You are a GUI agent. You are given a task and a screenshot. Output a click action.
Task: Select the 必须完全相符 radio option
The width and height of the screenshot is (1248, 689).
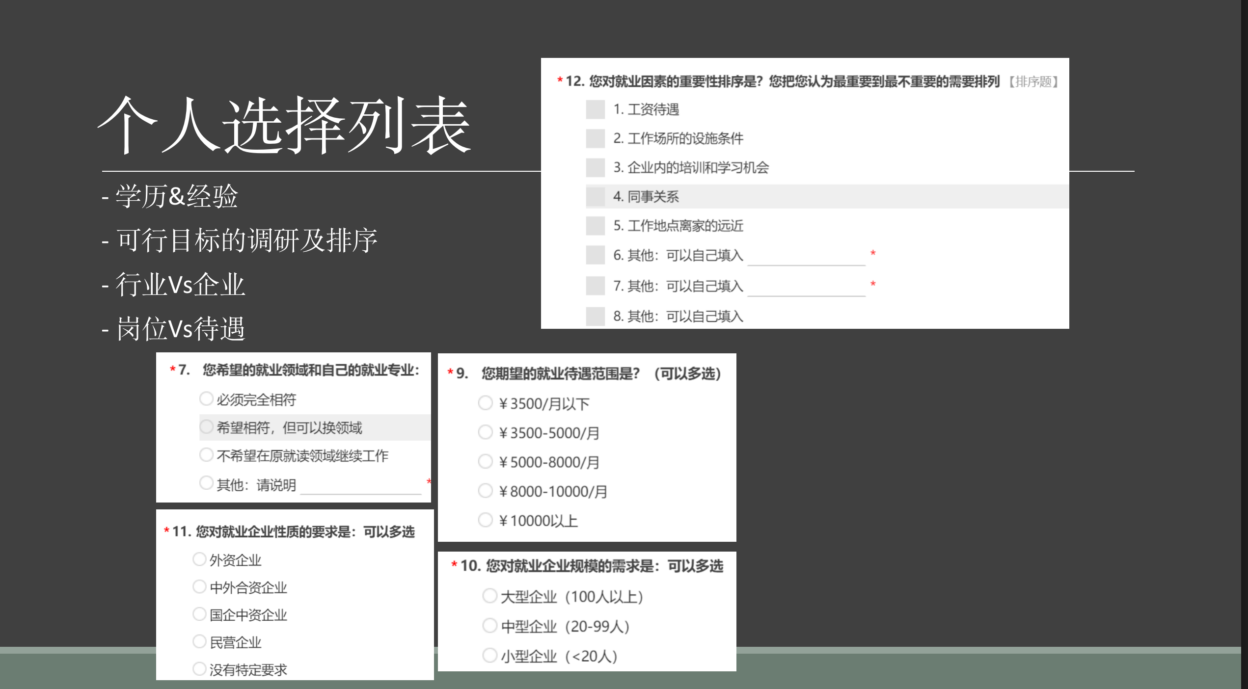click(206, 398)
